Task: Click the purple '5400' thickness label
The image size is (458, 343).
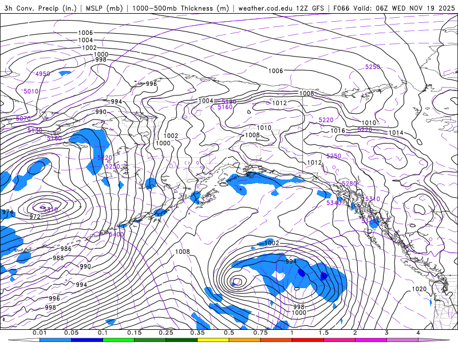Action: point(116,234)
